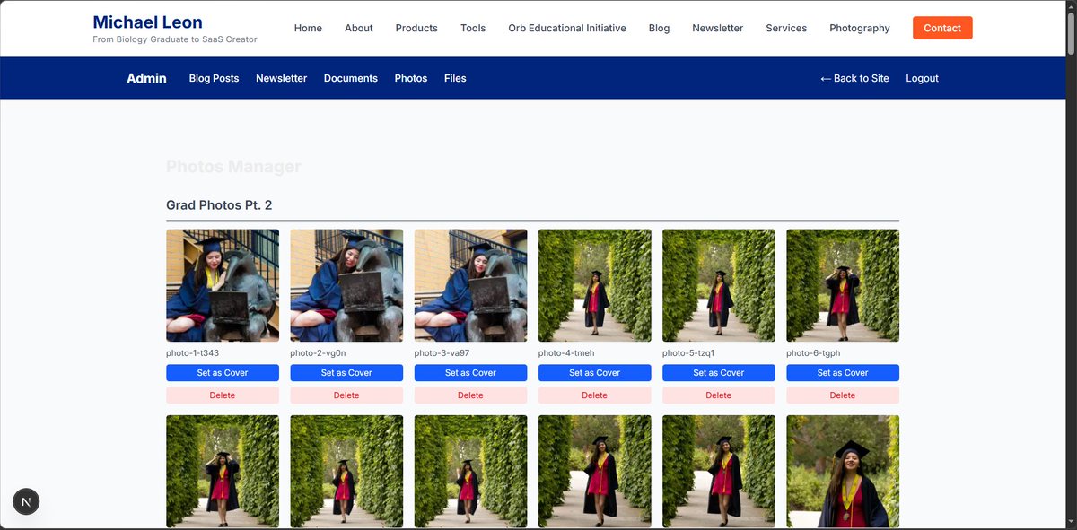Image resolution: width=1077 pixels, height=530 pixels.
Task: Set photo-2-vg0n as cover
Action: coord(346,373)
